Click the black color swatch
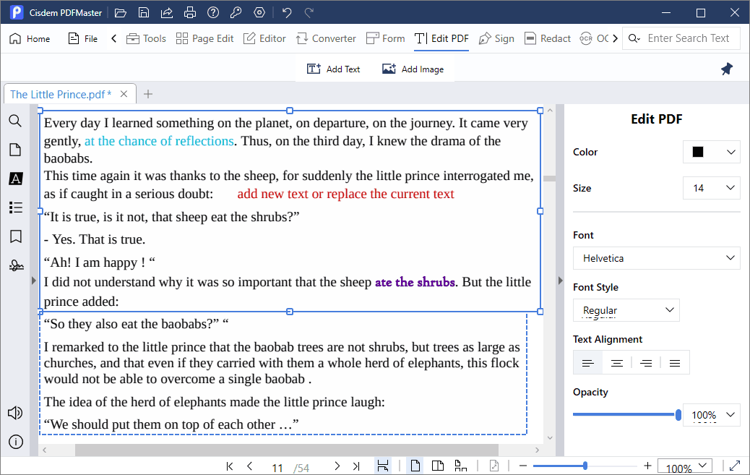This screenshot has height=475, width=750. 698,153
